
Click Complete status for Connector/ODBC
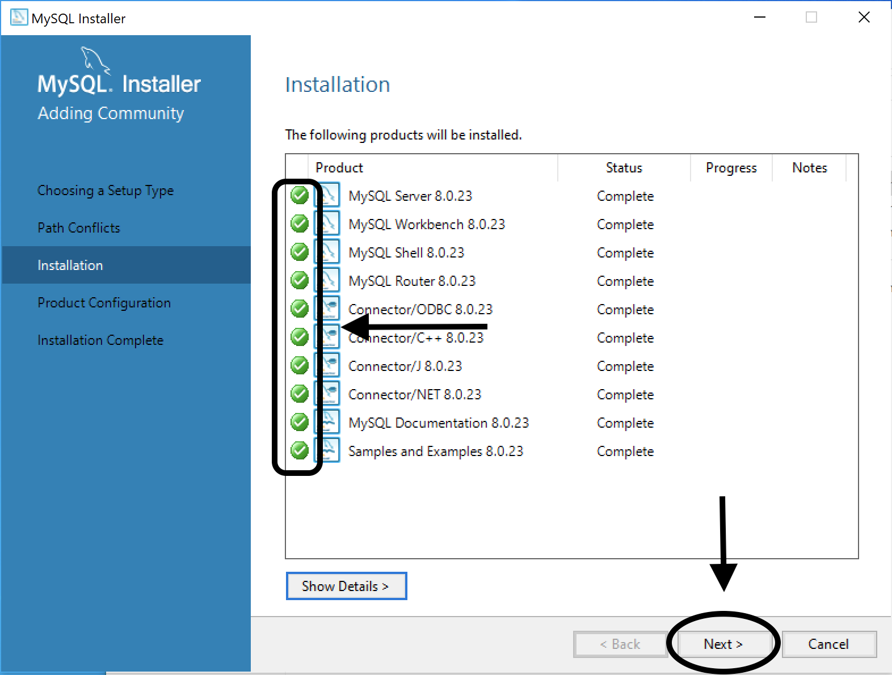pyautogui.click(x=625, y=310)
